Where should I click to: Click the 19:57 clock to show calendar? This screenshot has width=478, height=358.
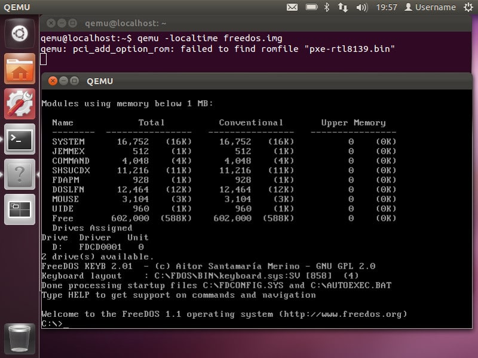pos(387,7)
